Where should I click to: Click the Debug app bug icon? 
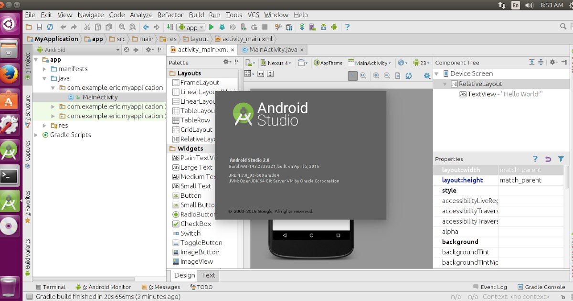coord(222,27)
